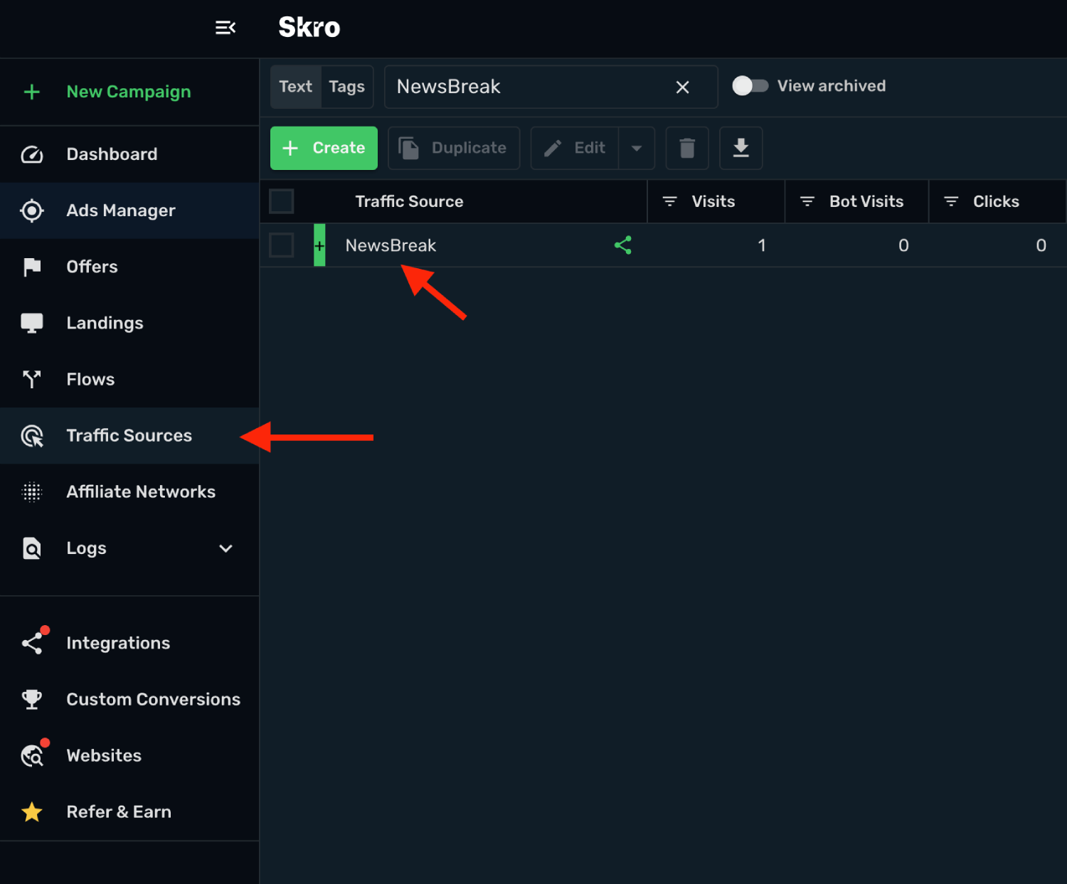The width and height of the screenshot is (1067, 884).
Task: Expand the Logs submenu chevron
Action: click(x=225, y=548)
